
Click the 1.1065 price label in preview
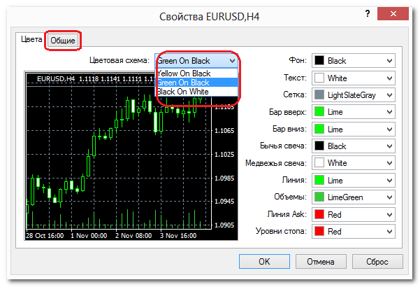[224, 131]
